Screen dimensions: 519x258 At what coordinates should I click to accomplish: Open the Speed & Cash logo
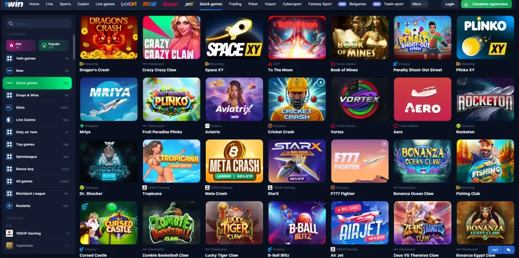(150, 4)
